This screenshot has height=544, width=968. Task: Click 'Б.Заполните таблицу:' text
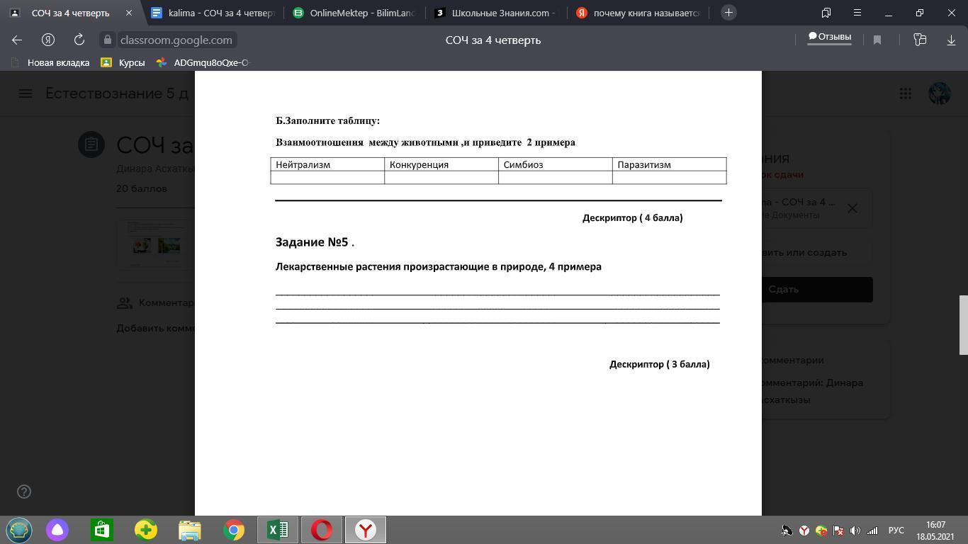(x=327, y=121)
